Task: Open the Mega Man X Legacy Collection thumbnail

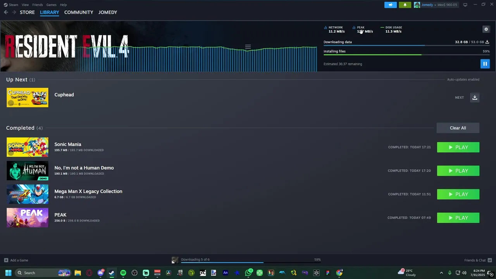Action: pos(28,194)
